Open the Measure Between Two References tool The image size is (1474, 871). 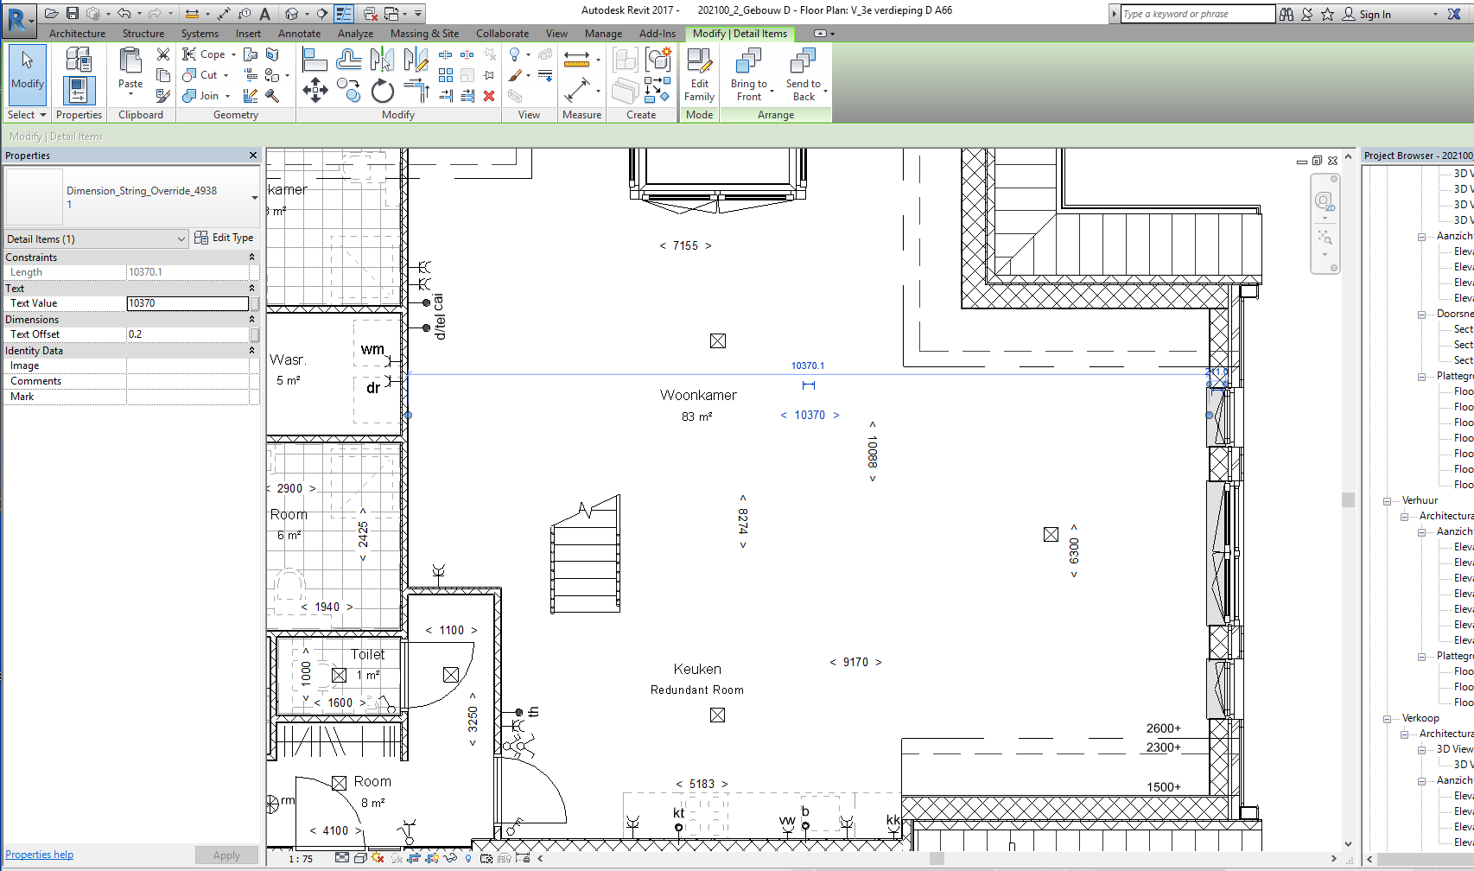(x=576, y=59)
